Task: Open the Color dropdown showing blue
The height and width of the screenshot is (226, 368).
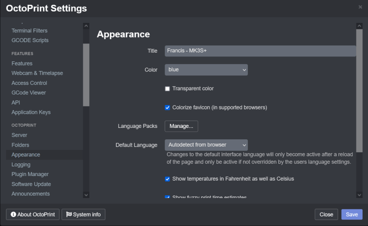Action: coord(206,70)
